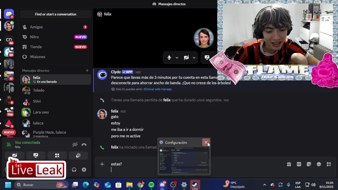The image size is (338, 190).
Task: Turn on camera in voice panel
Action: point(15,155)
